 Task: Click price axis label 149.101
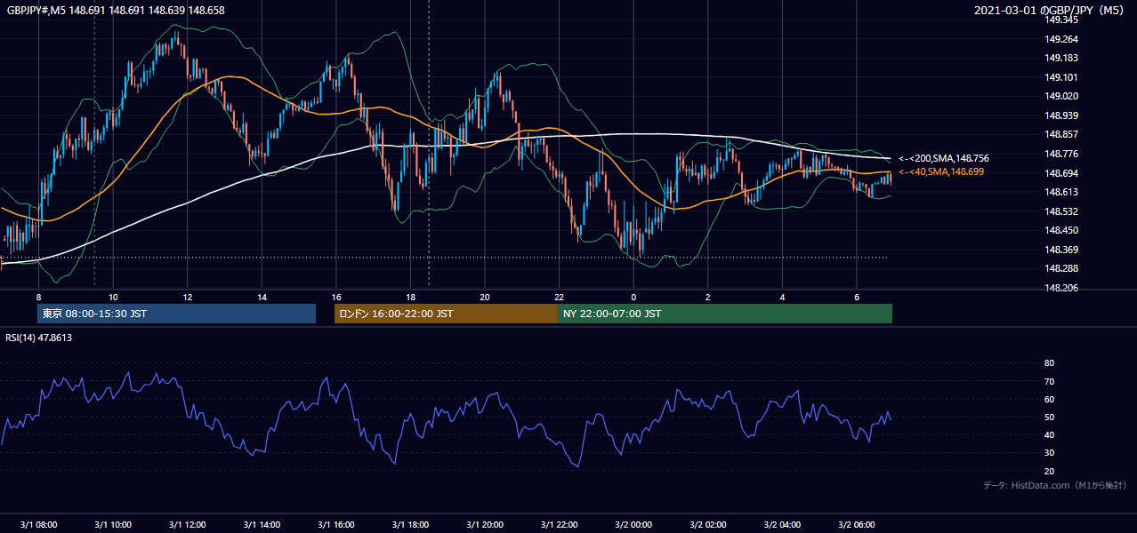click(1061, 77)
